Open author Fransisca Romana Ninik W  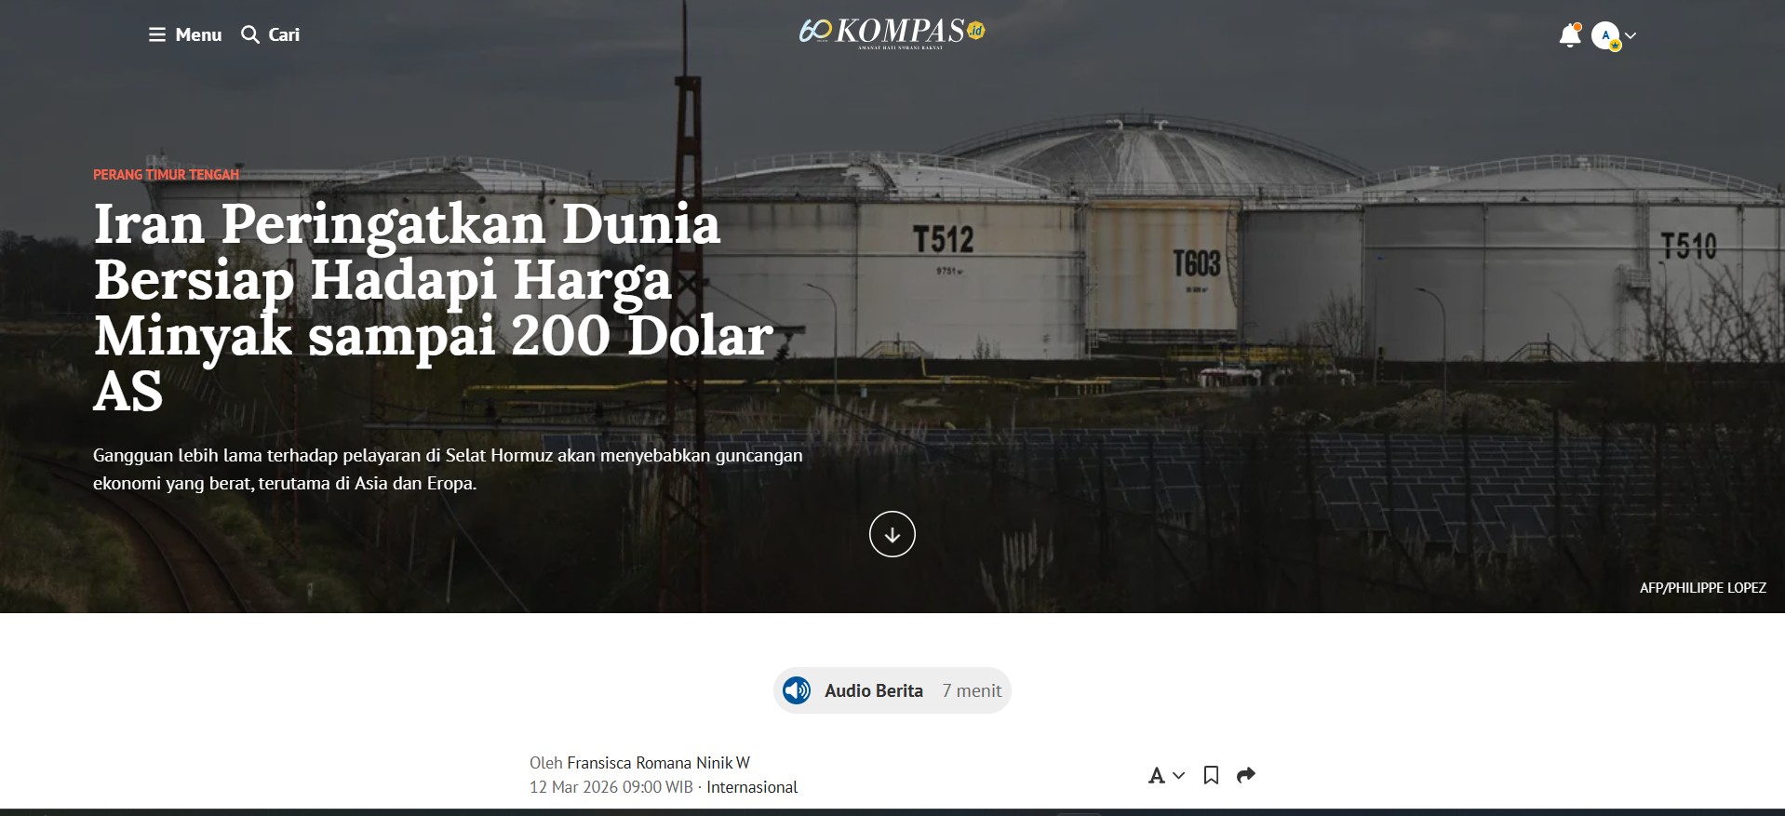coord(658,763)
